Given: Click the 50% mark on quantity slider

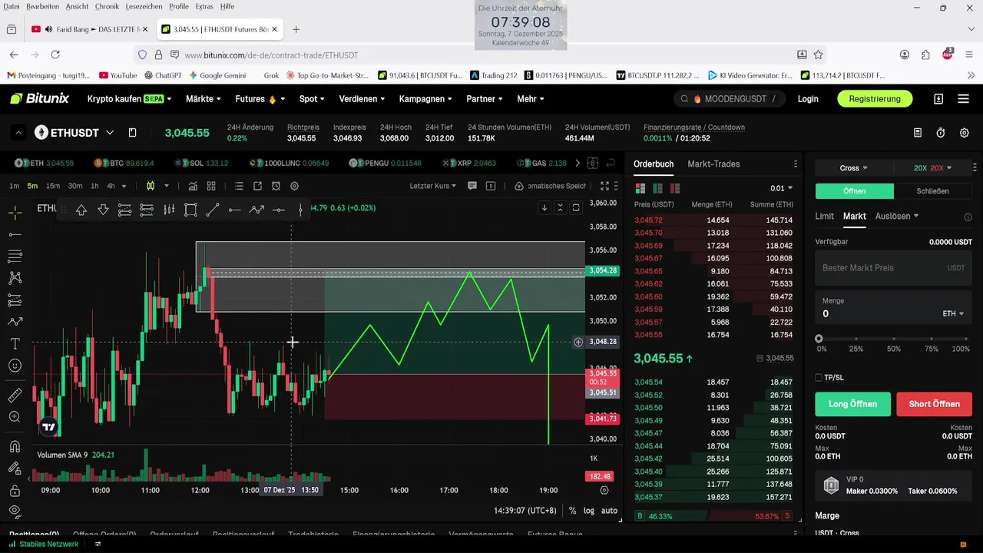Looking at the screenshot, I should pos(893,339).
